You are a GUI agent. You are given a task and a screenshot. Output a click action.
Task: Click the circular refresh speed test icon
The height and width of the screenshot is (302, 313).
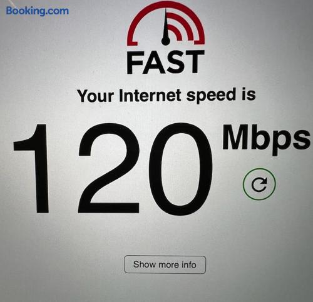(259, 184)
